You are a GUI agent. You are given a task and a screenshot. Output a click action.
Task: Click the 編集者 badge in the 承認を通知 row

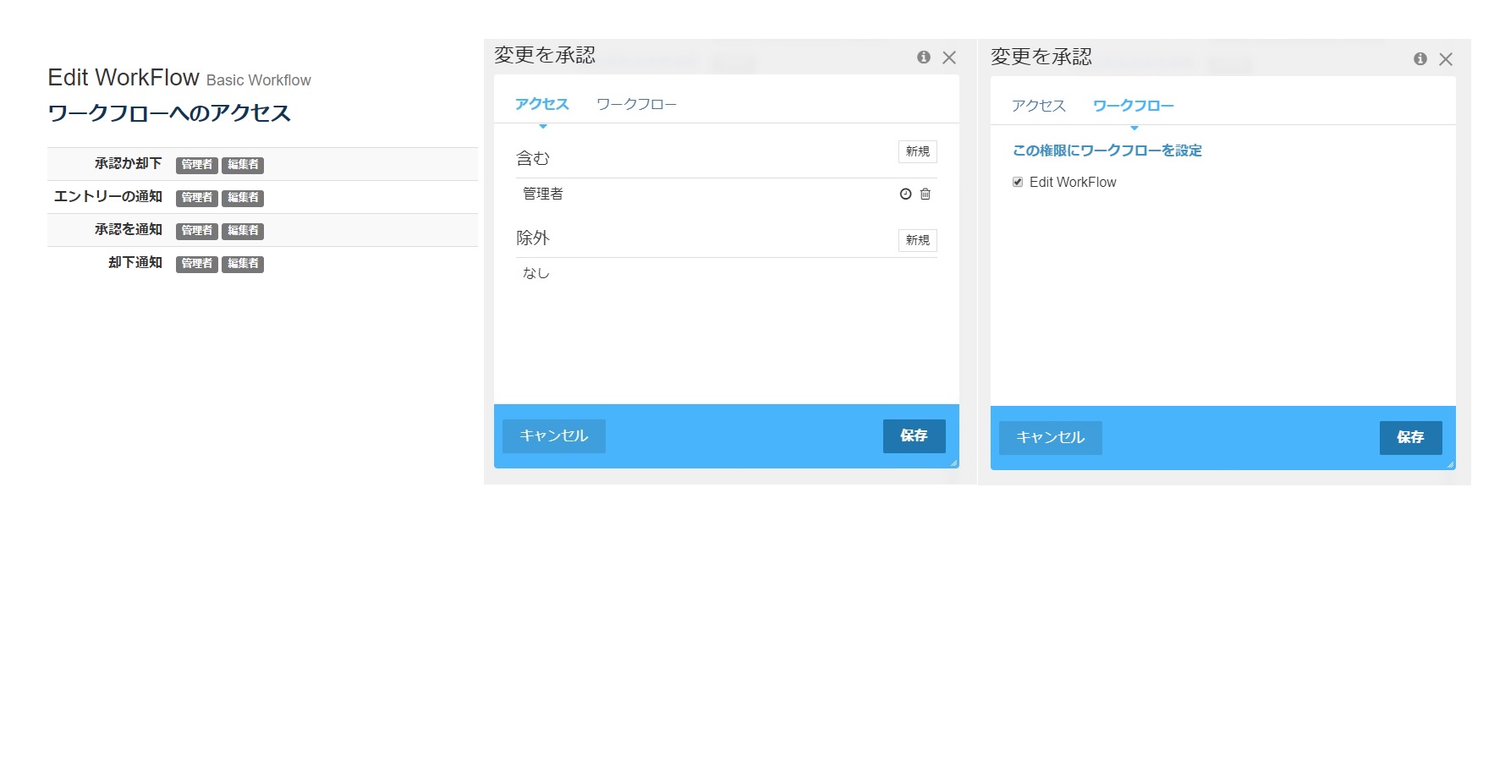point(243,231)
